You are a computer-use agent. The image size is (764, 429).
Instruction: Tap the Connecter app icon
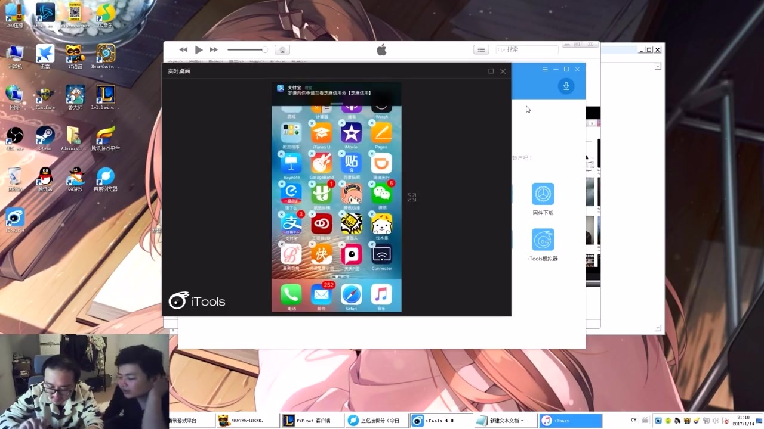(x=381, y=254)
